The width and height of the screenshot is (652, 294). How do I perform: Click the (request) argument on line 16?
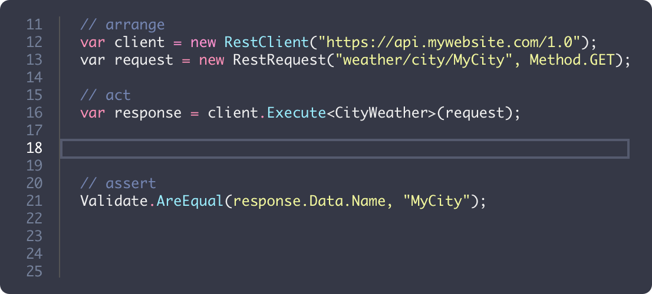coord(474,113)
